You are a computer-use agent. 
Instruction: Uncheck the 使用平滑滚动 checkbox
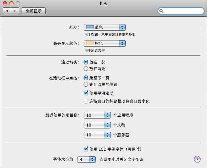(86, 93)
